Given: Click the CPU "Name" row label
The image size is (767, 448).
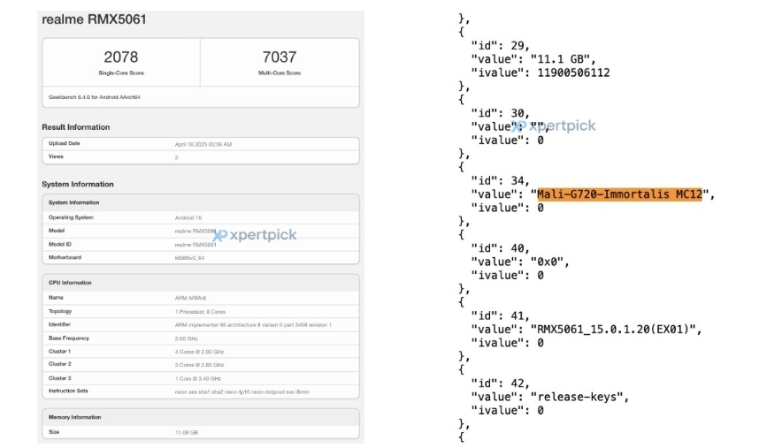Looking at the screenshot, I should (56, 298).
